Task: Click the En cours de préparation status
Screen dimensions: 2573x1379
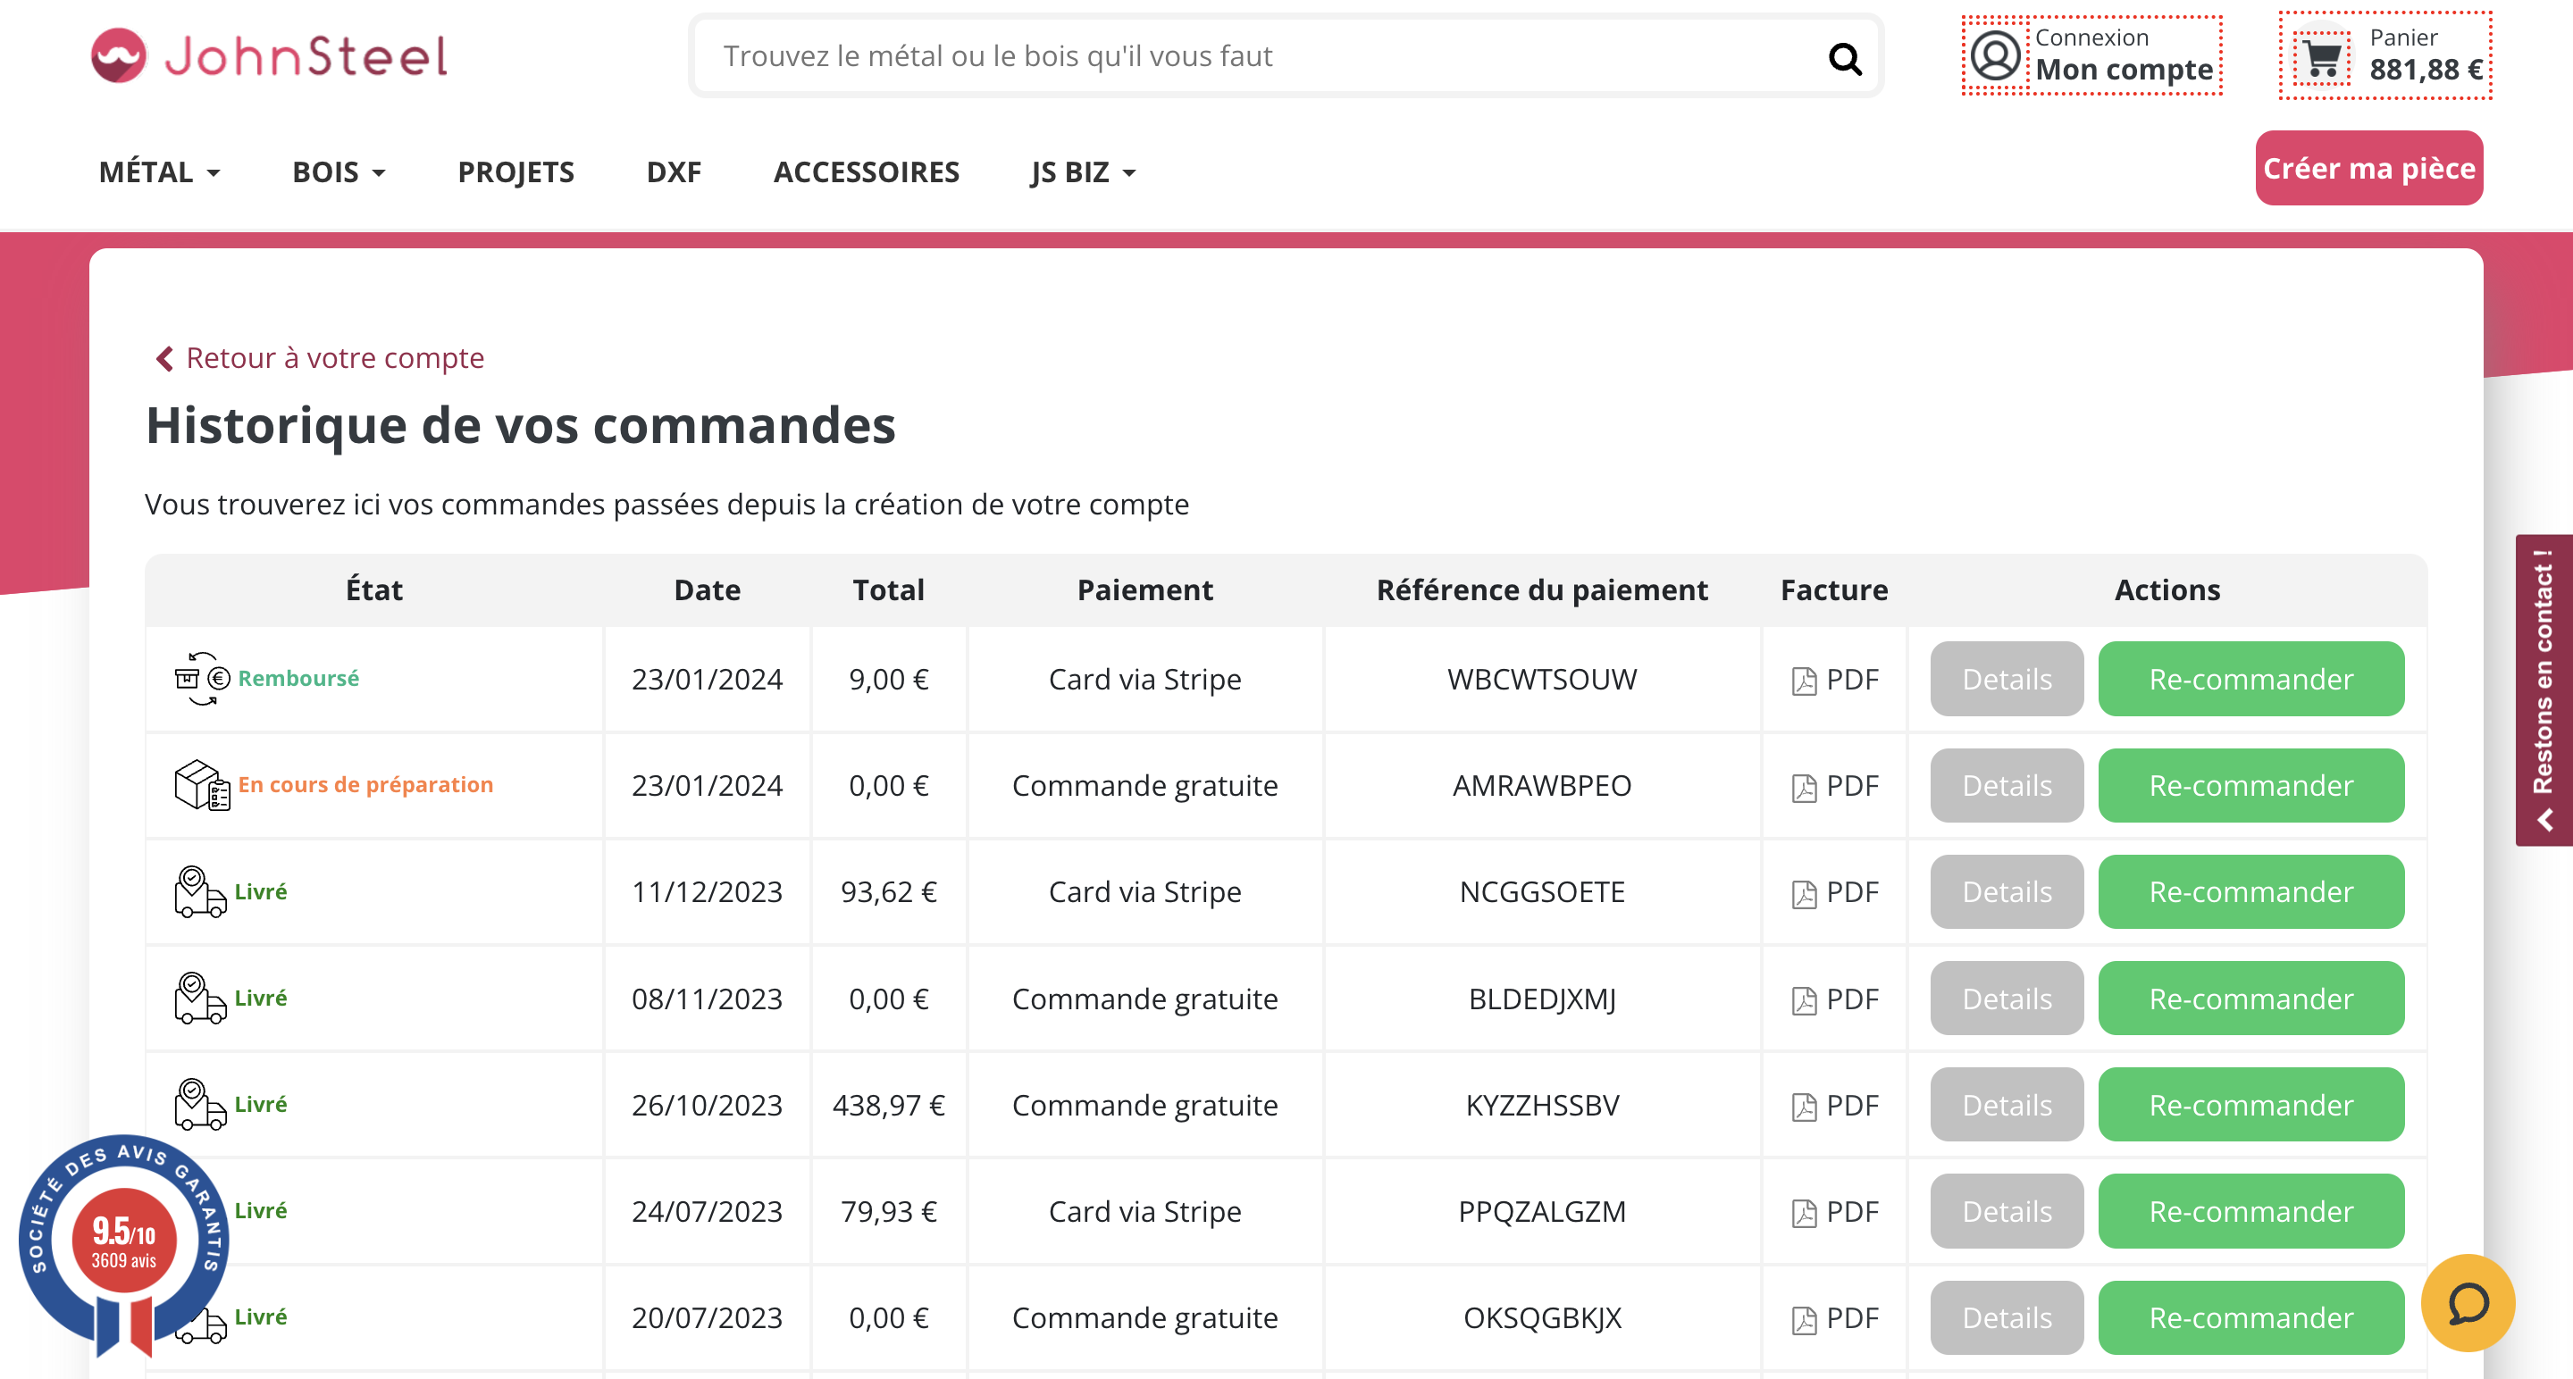Action: 365,785
